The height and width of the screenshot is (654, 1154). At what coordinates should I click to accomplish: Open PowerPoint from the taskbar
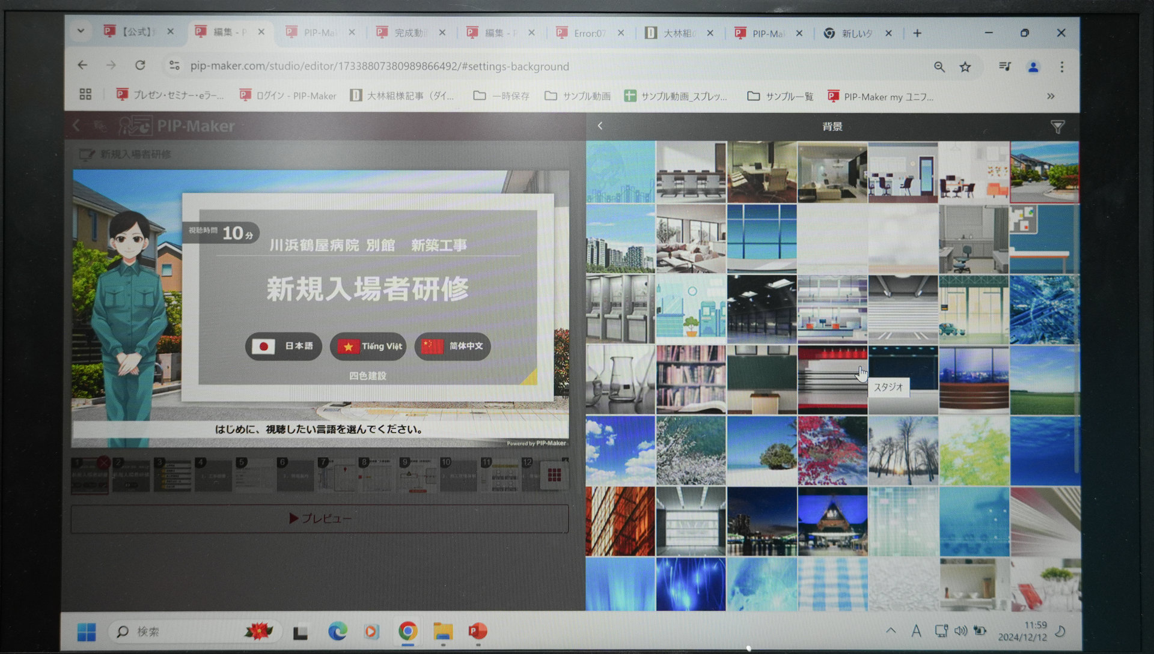click(478, 631)
